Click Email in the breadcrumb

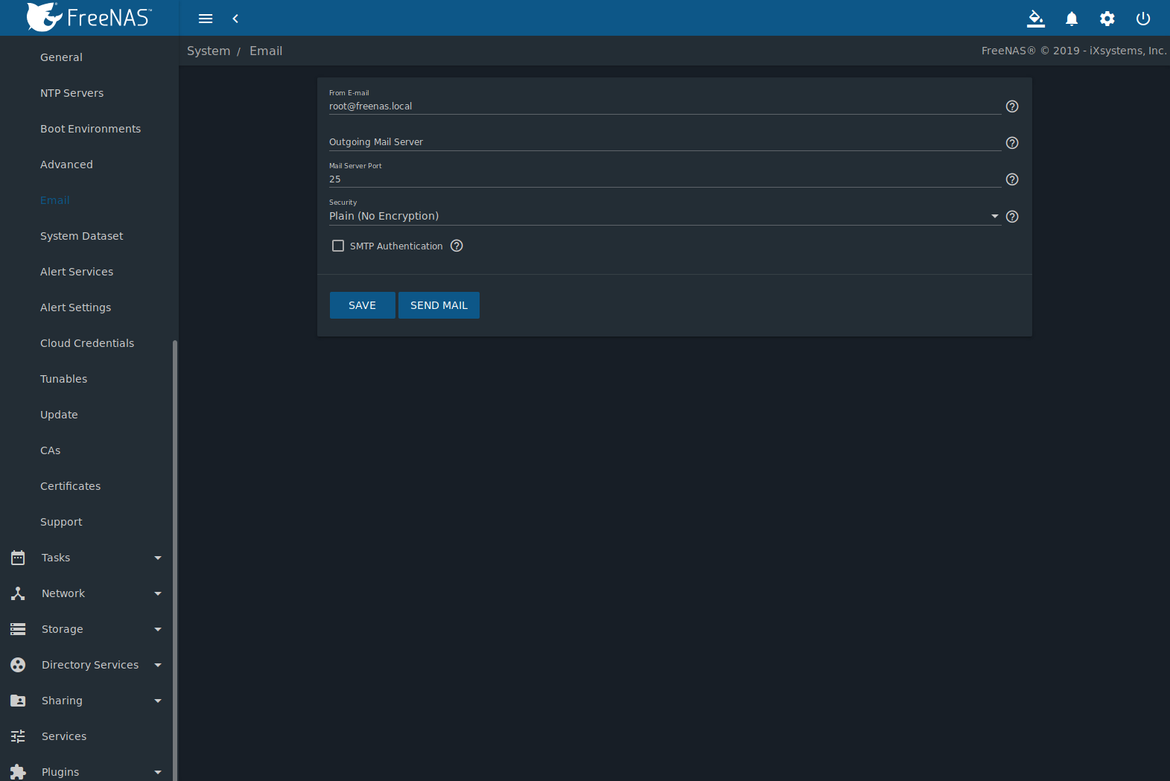click(x=266, y=51)
